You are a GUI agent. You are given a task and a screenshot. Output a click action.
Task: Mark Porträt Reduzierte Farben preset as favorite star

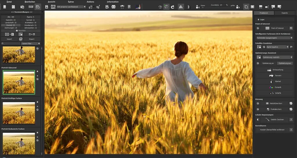coord(37,133)
